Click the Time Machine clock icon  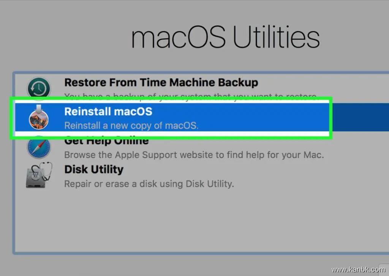pos(38,88)
